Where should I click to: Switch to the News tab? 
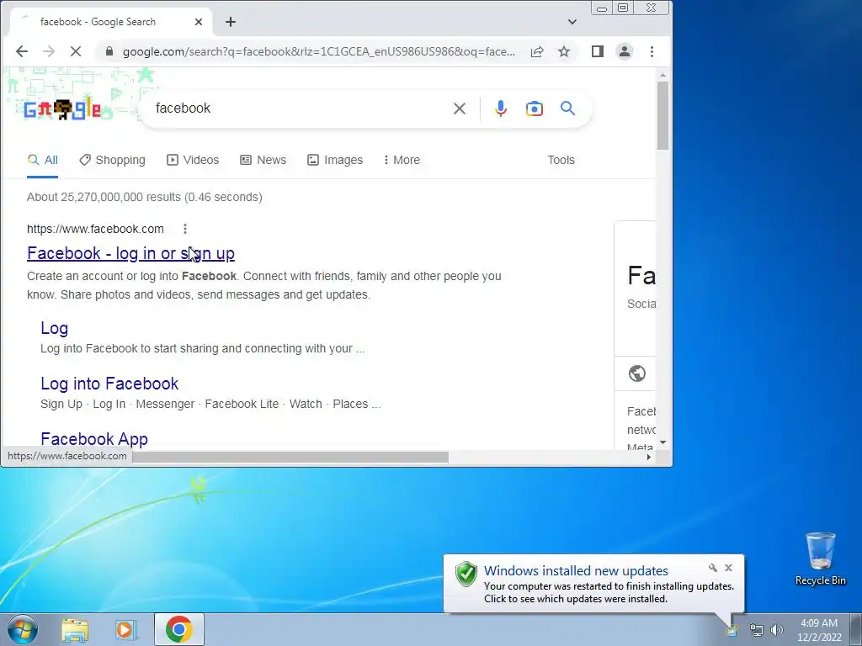(x=263, y=160)
